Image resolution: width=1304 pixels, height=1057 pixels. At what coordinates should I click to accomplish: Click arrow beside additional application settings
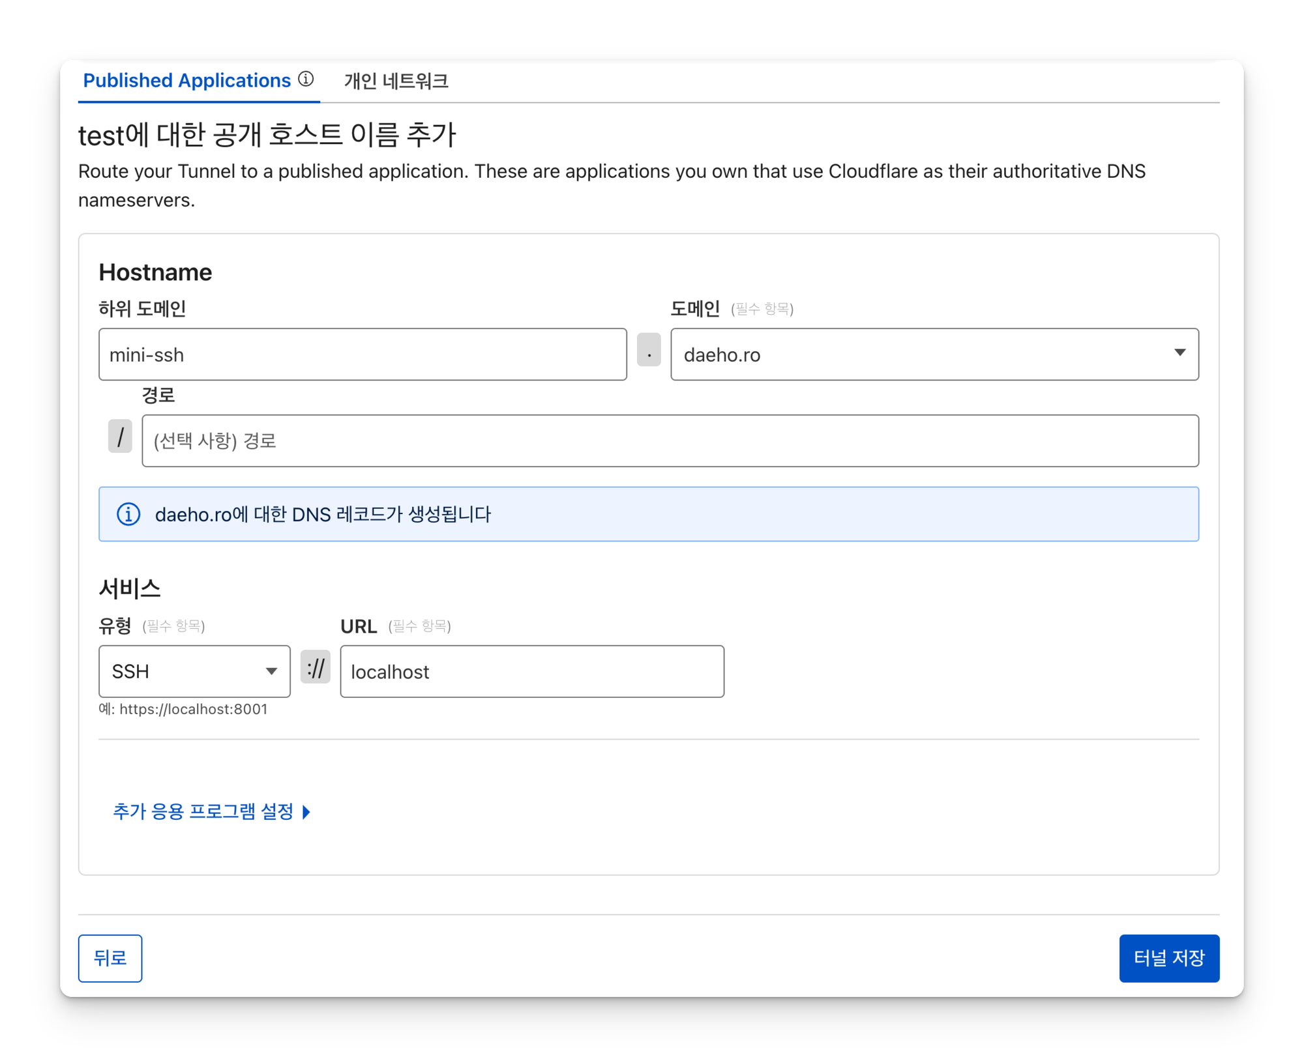click(x=306, y=812)
